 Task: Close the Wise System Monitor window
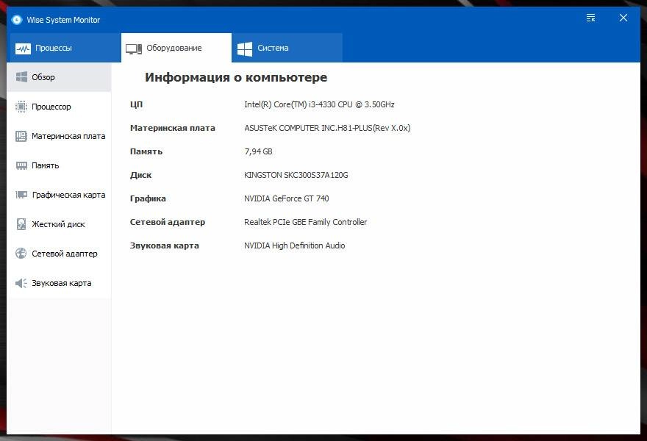click(623, 18)
